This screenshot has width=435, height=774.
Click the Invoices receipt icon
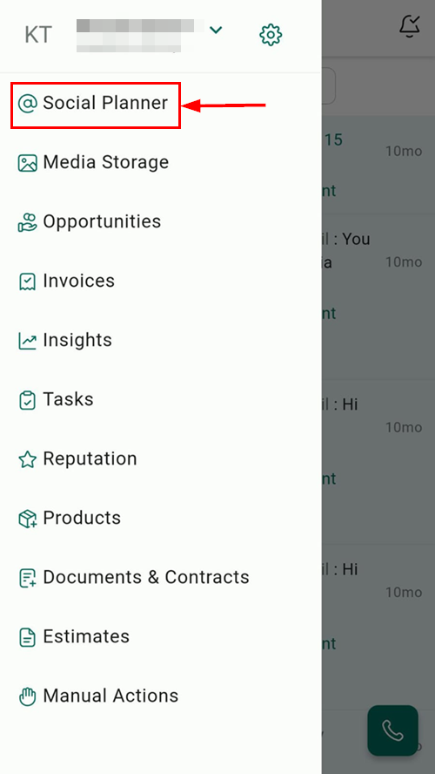[28, 282]
